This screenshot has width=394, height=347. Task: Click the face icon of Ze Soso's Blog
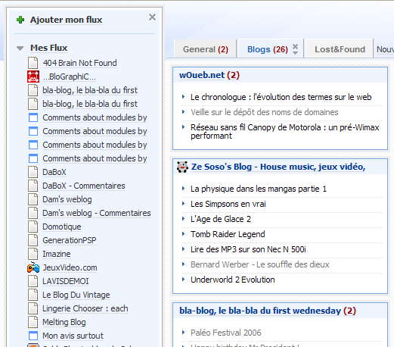point(182,167)
